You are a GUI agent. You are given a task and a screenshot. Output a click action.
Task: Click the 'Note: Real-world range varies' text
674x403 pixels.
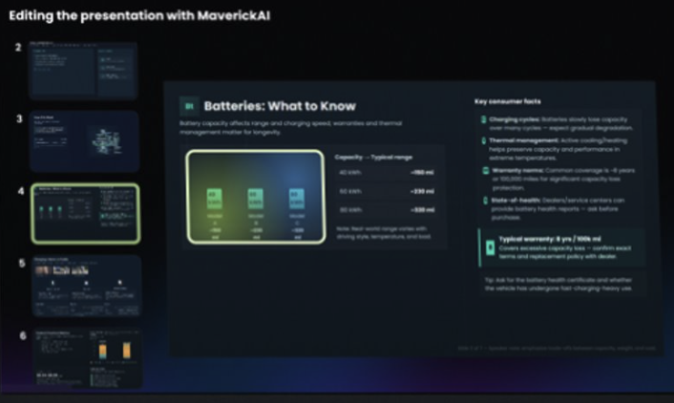(x=384, y=233)
